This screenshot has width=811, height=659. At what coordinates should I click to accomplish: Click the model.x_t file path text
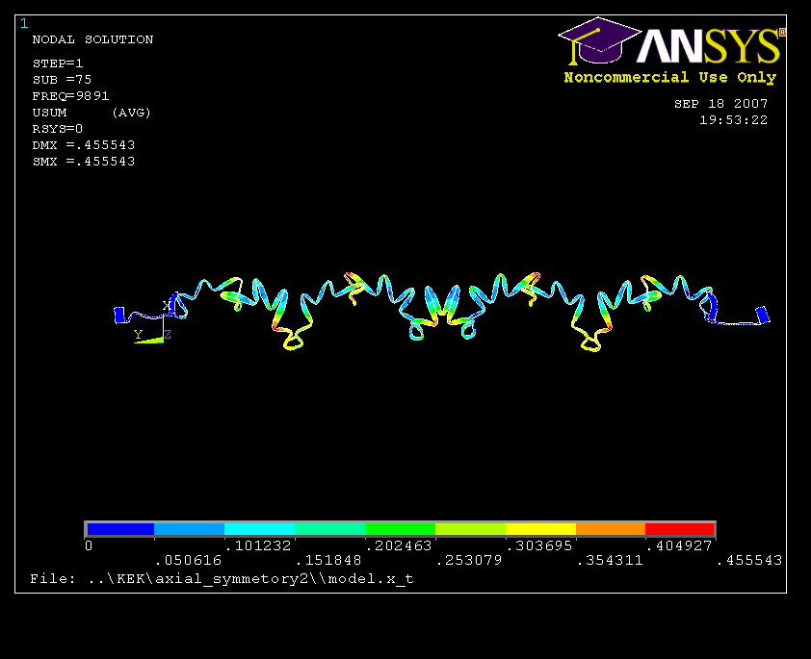(x=222, y=579)
